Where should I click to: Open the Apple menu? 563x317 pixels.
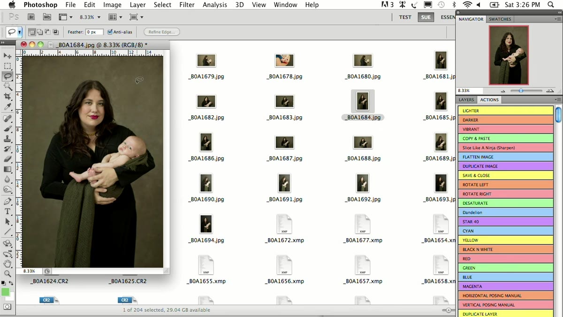(11, 5)
